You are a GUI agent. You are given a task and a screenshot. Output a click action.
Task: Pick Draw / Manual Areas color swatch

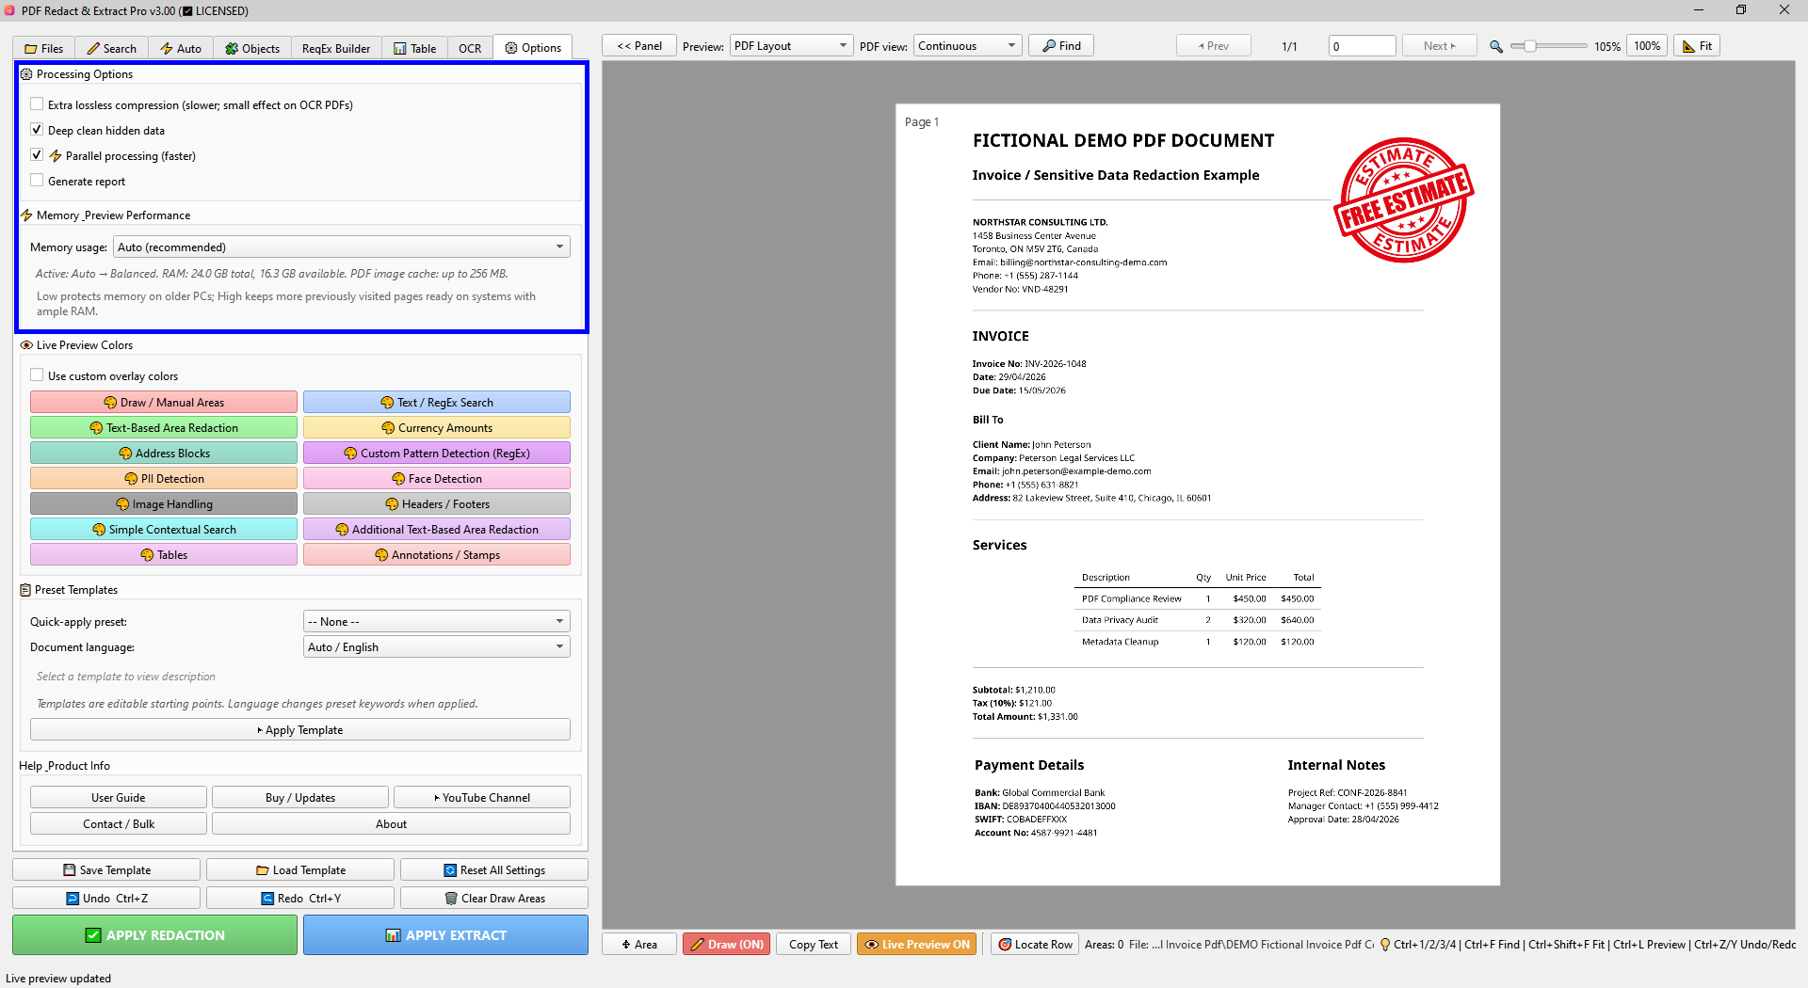(164, 402)
